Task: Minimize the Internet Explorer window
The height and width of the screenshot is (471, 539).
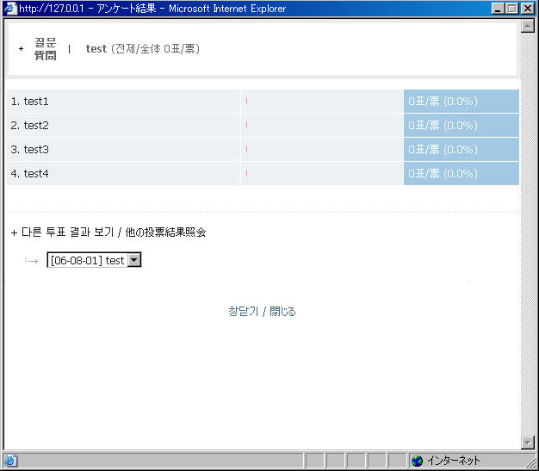Action: 498,9
